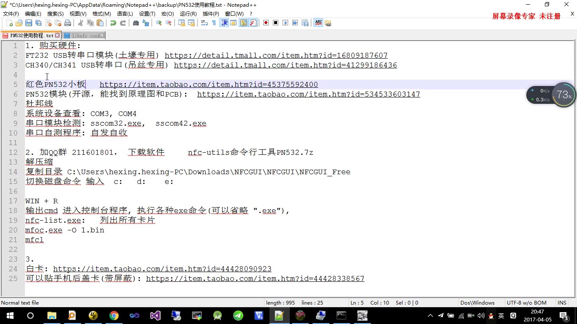Click the 英 IME language indicator
The image size is (577, 324).
coord(501,316)
